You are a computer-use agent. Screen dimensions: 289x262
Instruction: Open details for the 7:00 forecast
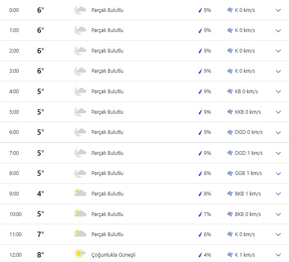pos(278,153)
